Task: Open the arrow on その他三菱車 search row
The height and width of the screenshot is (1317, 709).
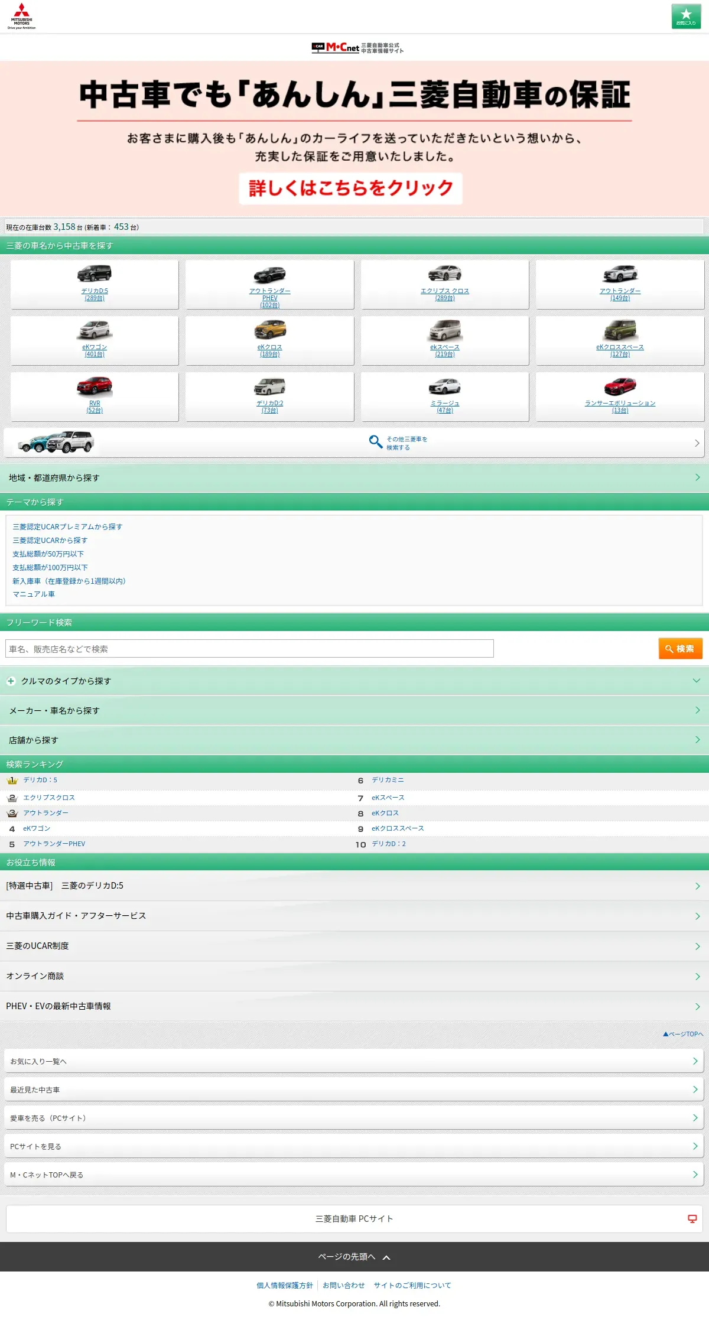Action: 697,443
